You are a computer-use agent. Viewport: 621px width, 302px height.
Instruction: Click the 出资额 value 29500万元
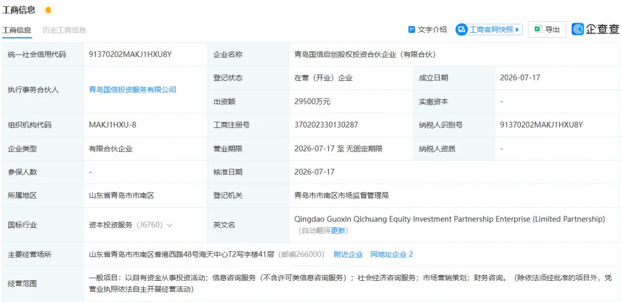pyautogui.click(x=312, y=102)
